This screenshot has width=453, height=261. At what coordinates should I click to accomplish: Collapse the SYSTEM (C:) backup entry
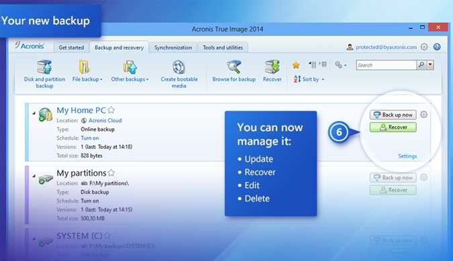[34, 239]
